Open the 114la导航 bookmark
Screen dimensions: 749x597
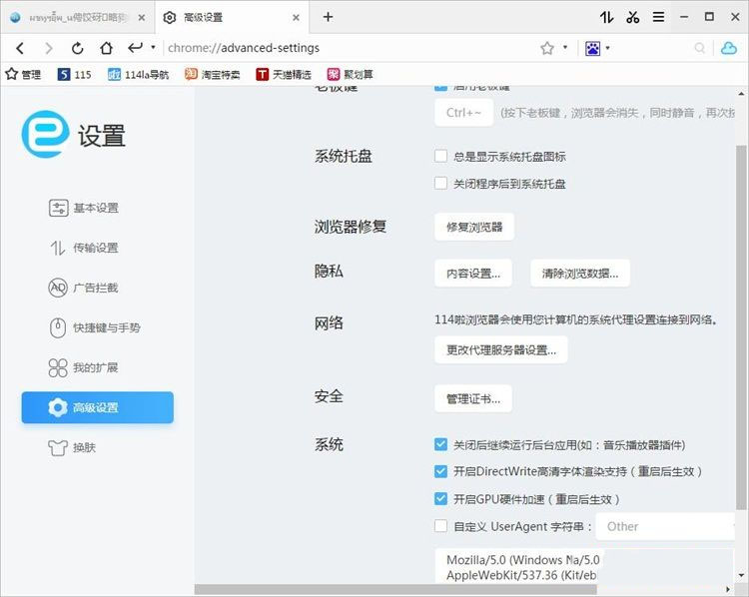tap(138, 74)
